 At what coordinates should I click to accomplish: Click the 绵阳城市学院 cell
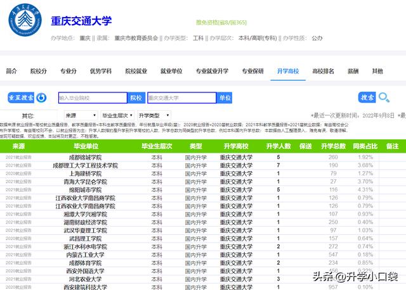[x=85, y=190]
